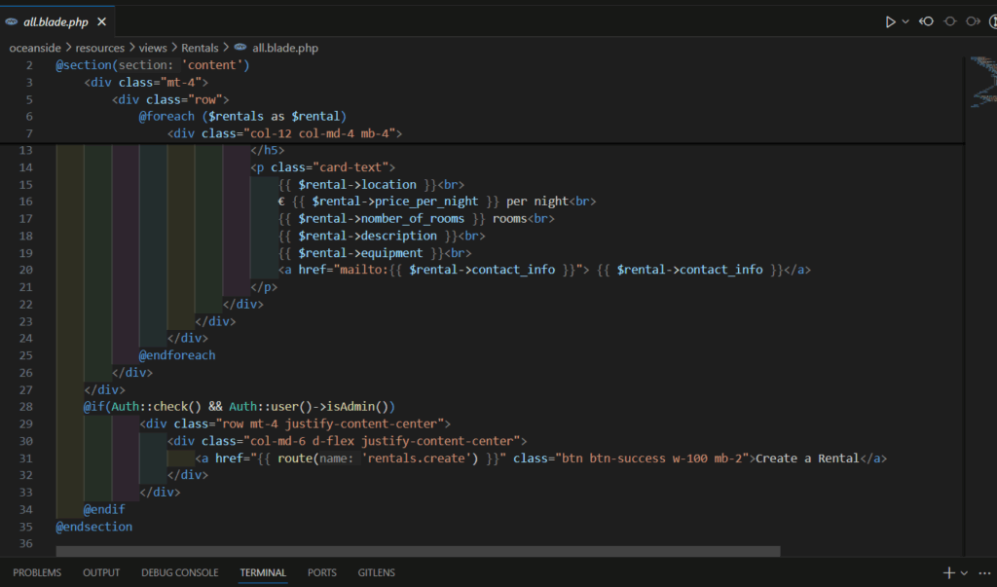This screenshot has width=997, height=587.
Task: Click the blade icon on the editor tab
Action: [13, 19]
